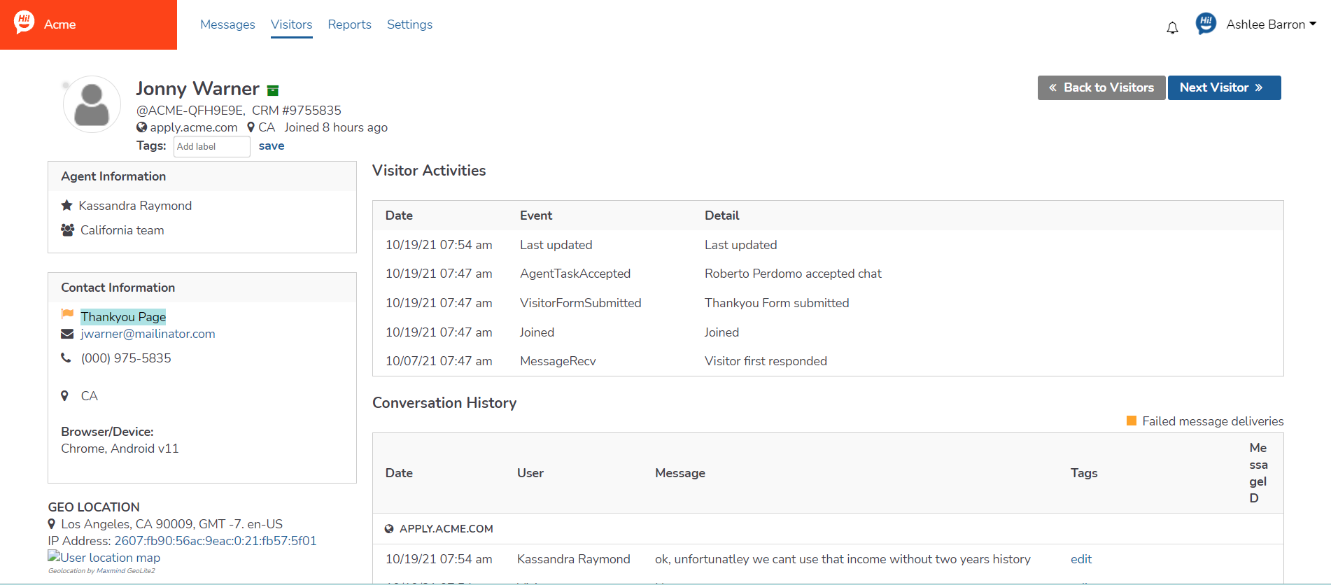Click the orange flag icon by Thankyou Page
The height and width of the screenshot is (585, 1331).
pyautogui.click(x=67, y=314)
